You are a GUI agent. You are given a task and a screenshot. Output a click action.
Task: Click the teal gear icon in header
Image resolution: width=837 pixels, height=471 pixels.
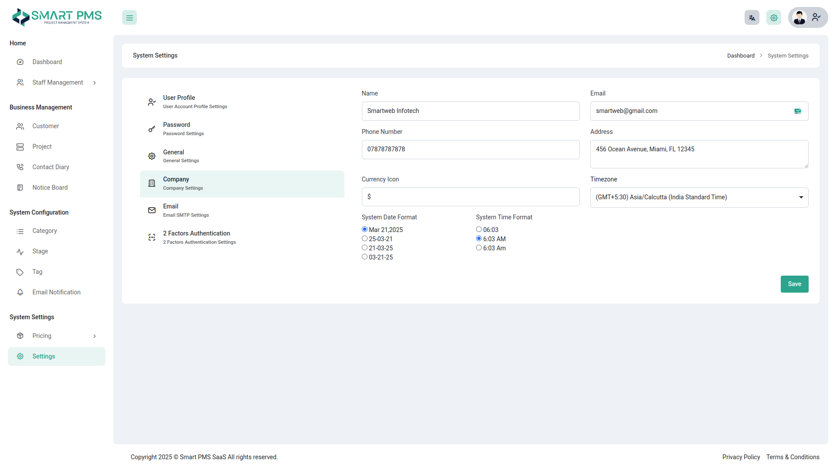click(773, 18)
